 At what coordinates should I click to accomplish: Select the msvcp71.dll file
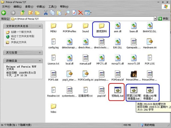pos(117,60)
